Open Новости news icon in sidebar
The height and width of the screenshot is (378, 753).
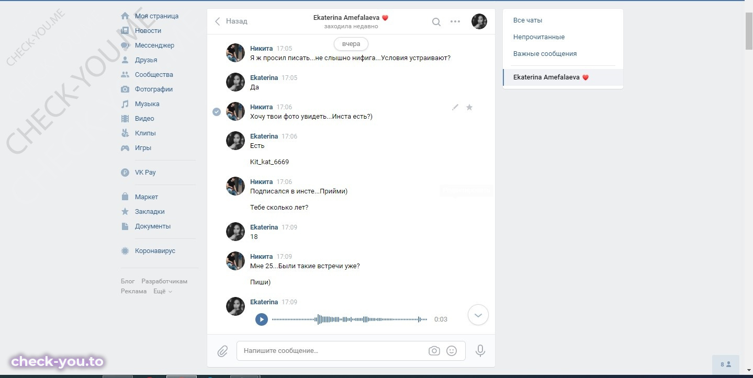(125, 31)
